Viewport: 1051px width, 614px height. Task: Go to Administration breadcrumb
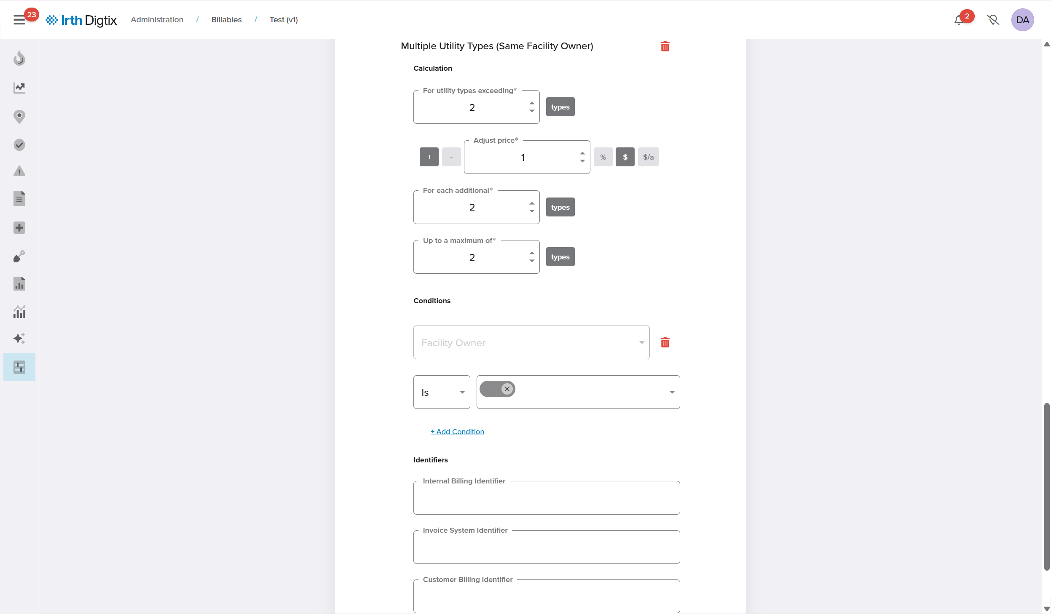point(157,20)
